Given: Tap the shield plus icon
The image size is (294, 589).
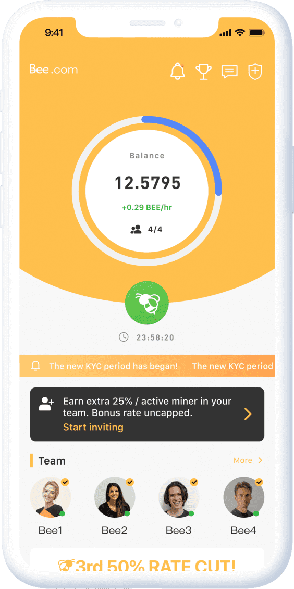Looking at the screenshot, I should pyautogui.click(x=255, y=71).
